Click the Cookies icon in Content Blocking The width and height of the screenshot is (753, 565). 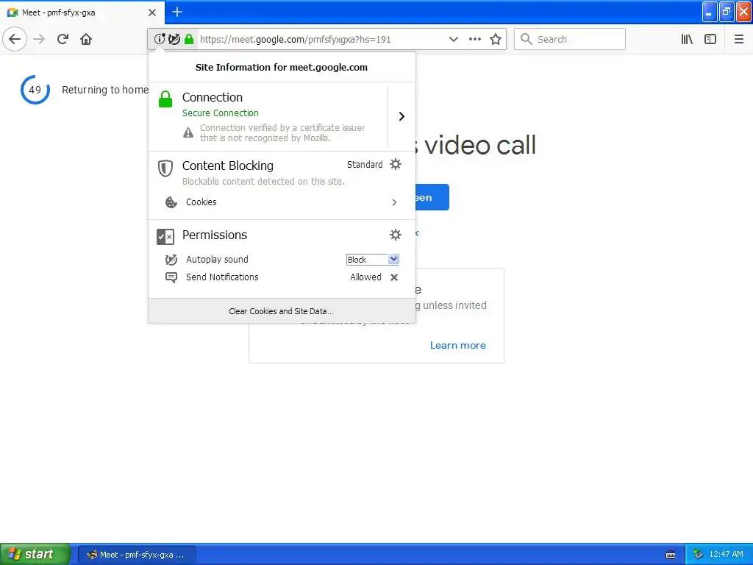[171, 202]
